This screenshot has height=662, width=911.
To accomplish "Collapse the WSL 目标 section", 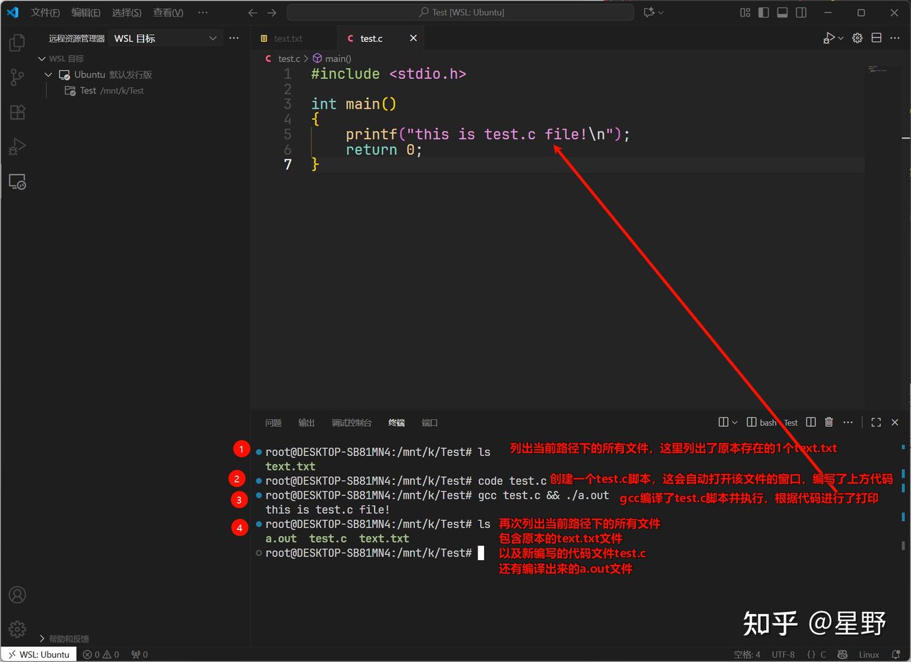I will click(x=42, y=59).
